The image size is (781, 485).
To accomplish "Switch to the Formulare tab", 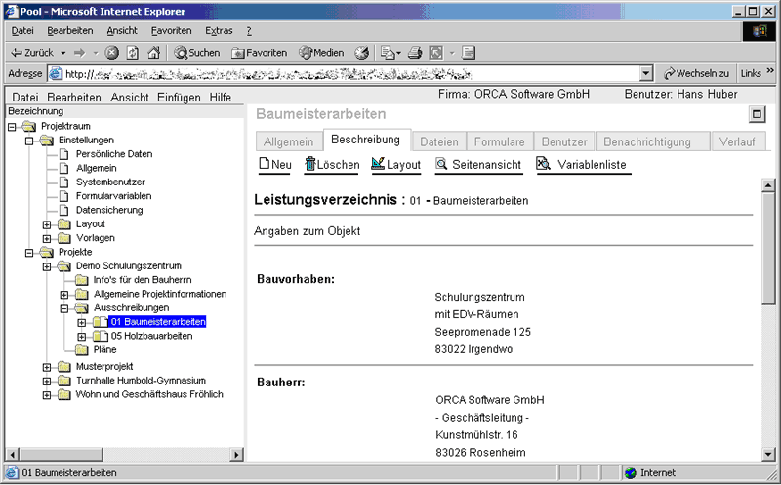I will pos(499,141).
